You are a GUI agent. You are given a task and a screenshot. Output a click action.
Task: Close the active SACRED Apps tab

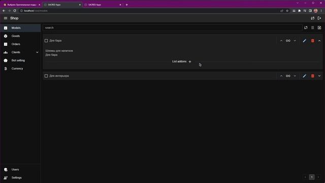click(80, 5)
